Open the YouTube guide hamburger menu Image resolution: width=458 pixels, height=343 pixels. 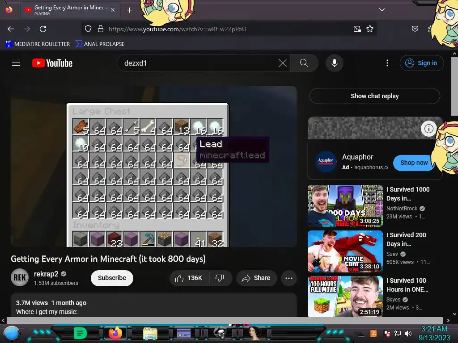pyautogui.click(x=16, y=63)
